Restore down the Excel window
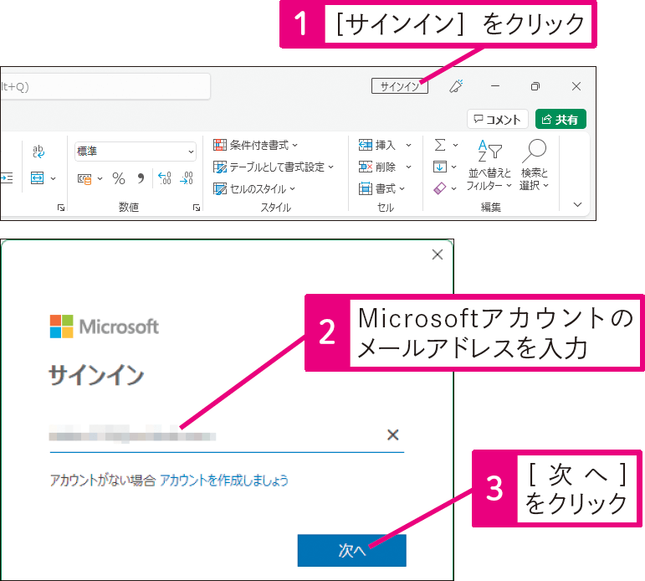 coord(535,86)
